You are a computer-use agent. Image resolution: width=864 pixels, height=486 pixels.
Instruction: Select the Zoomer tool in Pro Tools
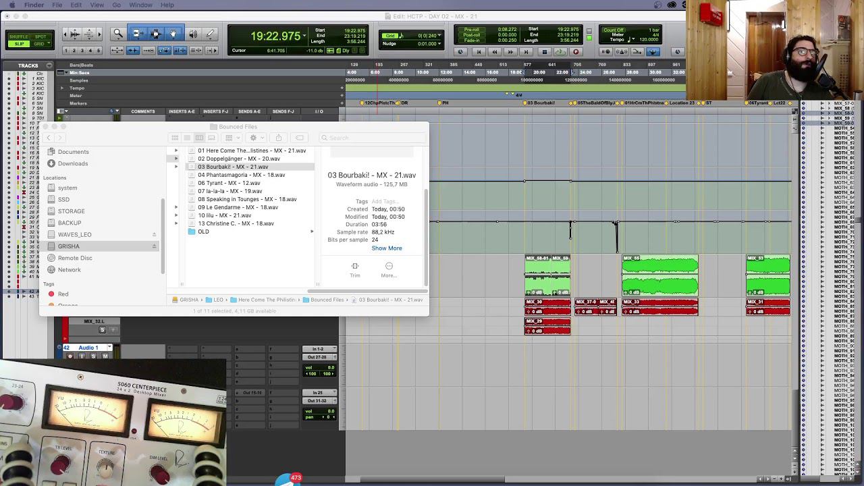pos(118,34)
